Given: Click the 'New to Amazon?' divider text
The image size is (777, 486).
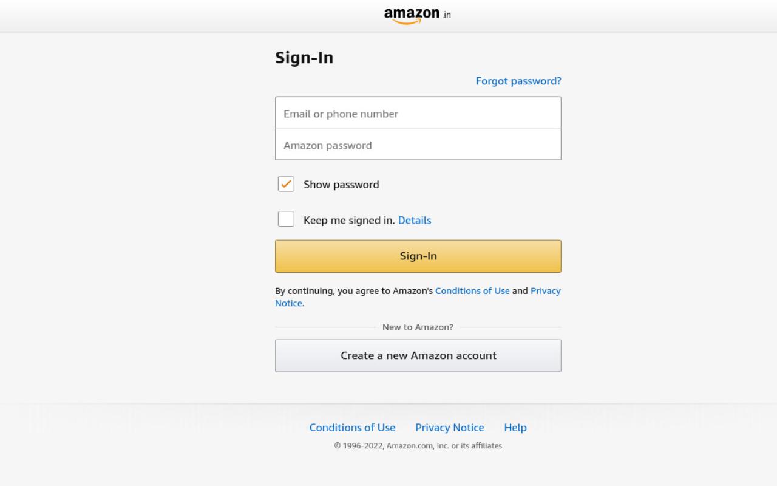Looking at the screenshot, I should click(x=418, y=327).
